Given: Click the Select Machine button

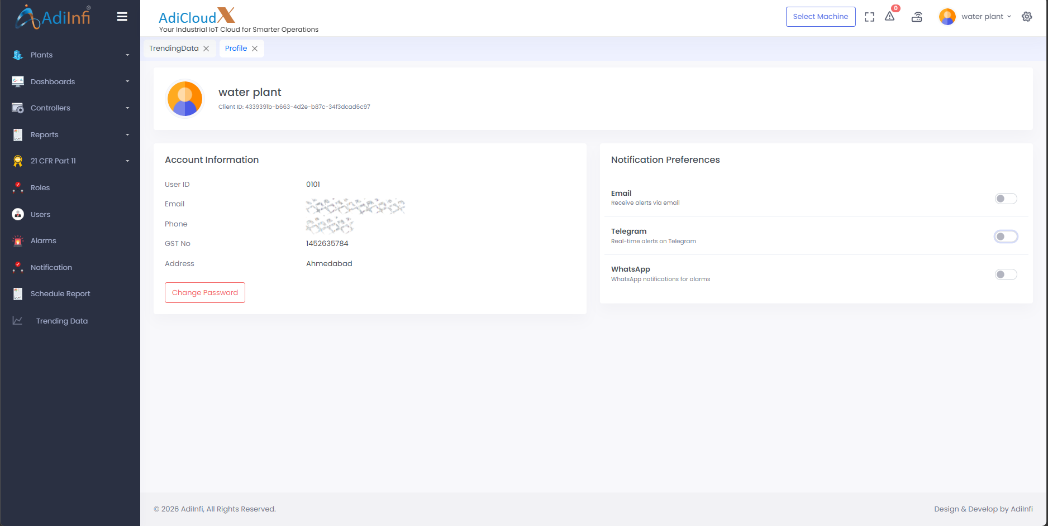Looking at the screenshot, I should click(820, 17).
